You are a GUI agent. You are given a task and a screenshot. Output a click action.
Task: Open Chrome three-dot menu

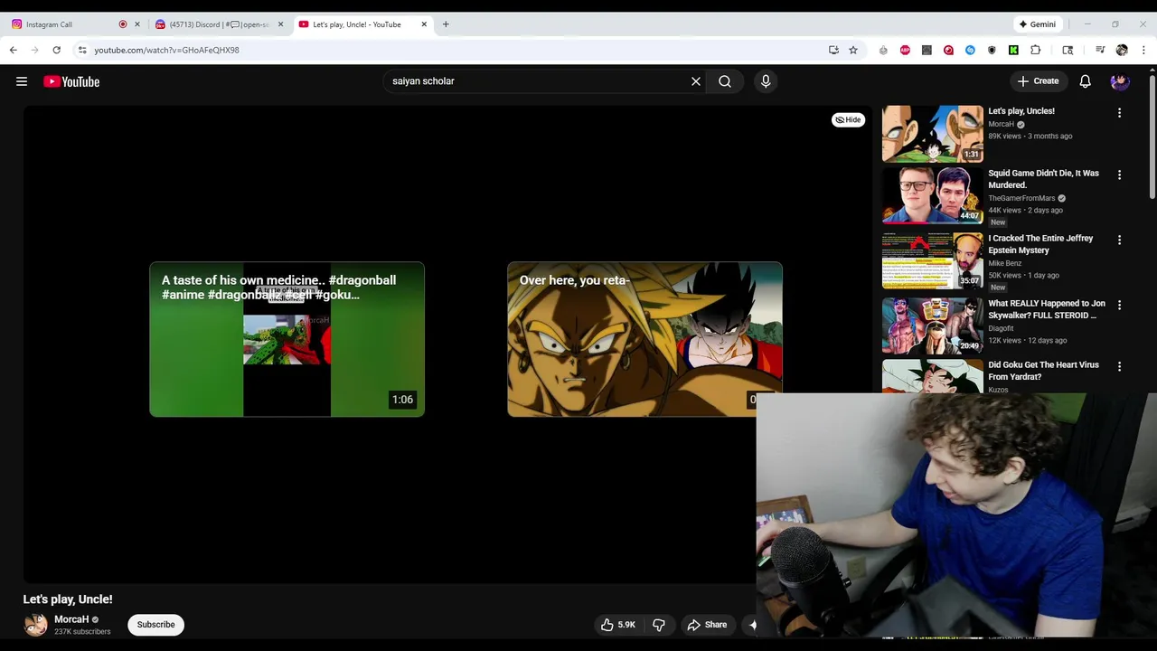click(x=1143, y=50)
